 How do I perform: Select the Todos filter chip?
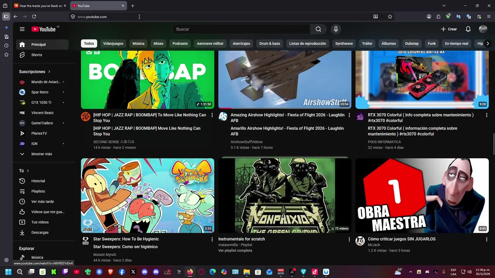click(x=89, y=44)
